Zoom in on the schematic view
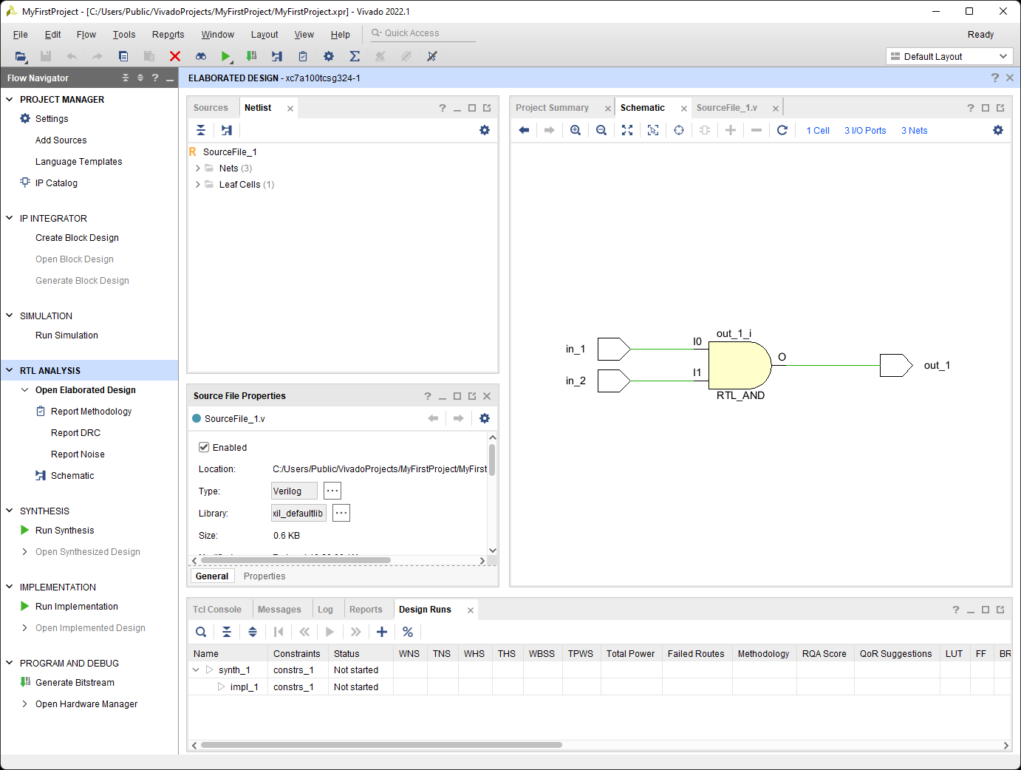Viewport: 1021px width, 770px height. pyautogui.click(x=576, y=130)
